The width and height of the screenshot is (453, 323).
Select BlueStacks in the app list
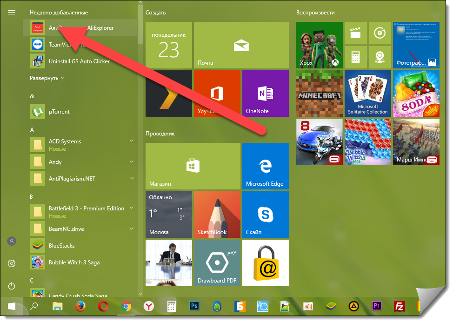(x=61, y=246)
